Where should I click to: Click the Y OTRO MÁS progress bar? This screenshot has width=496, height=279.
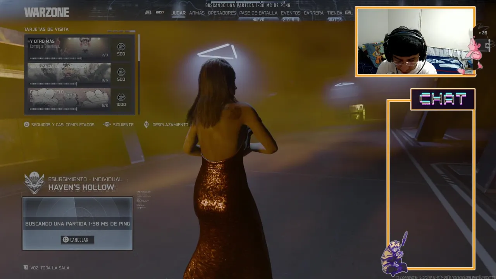point(55,59)
